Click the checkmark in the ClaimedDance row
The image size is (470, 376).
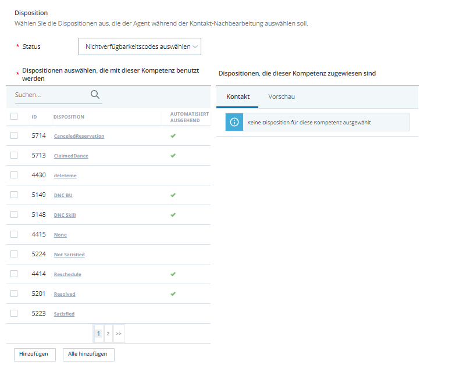pos(173,156)
